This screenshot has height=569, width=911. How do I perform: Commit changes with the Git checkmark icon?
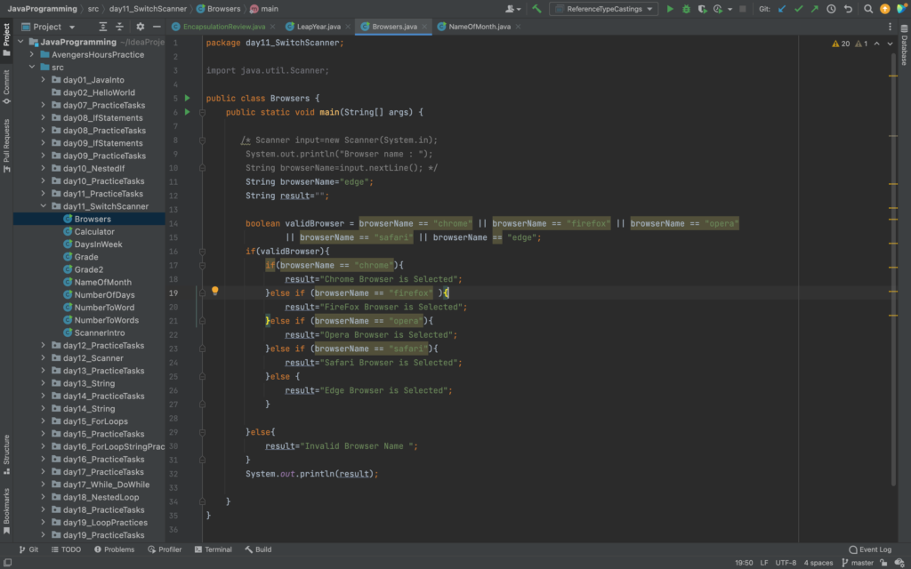[798, 9]
